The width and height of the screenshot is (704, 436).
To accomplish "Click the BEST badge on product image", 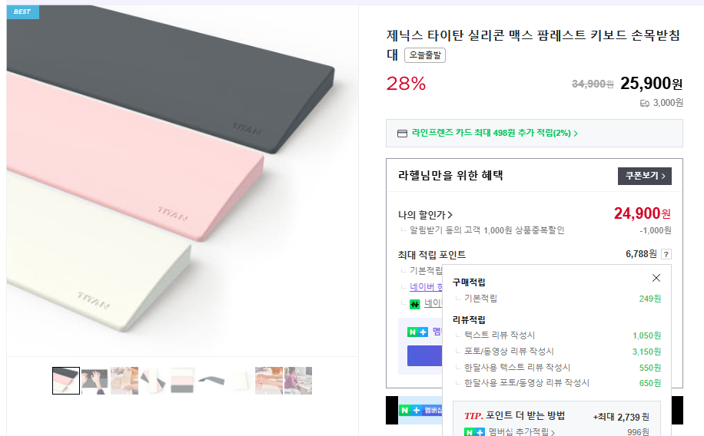I will (22, 12).
